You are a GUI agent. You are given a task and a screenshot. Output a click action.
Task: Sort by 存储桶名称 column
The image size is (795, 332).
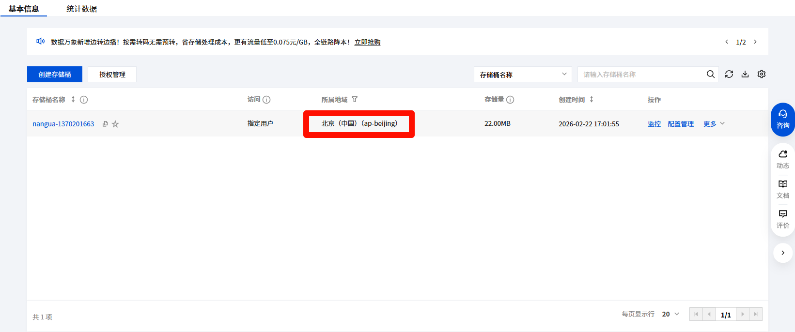click(73, 99)
